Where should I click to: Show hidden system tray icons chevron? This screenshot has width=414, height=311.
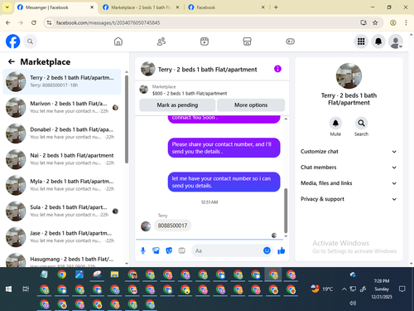(x=344, y=289)
